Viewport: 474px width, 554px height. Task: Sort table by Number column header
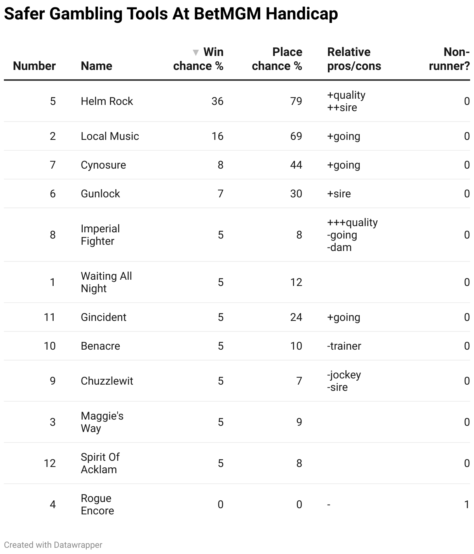[x=34, y=66]
